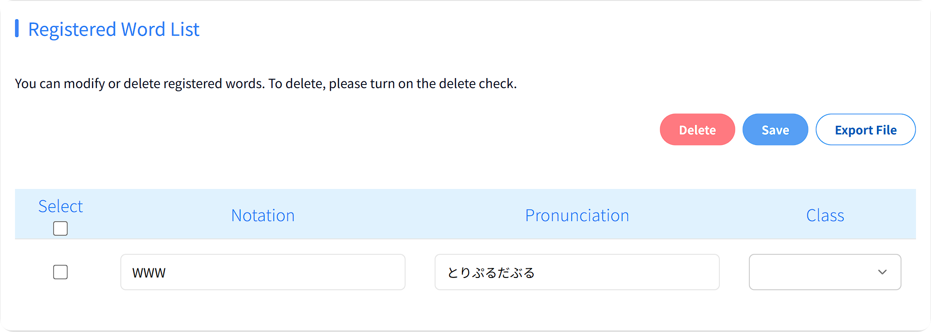Click the WWW text in Notation field
Viewport: 931px width, 332px height.
point(149,273)
